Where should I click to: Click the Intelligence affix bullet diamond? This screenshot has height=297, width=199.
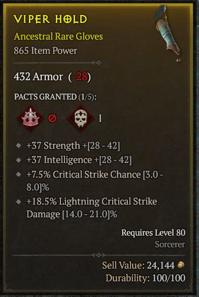pyautogui.click(x=19, y=160)
